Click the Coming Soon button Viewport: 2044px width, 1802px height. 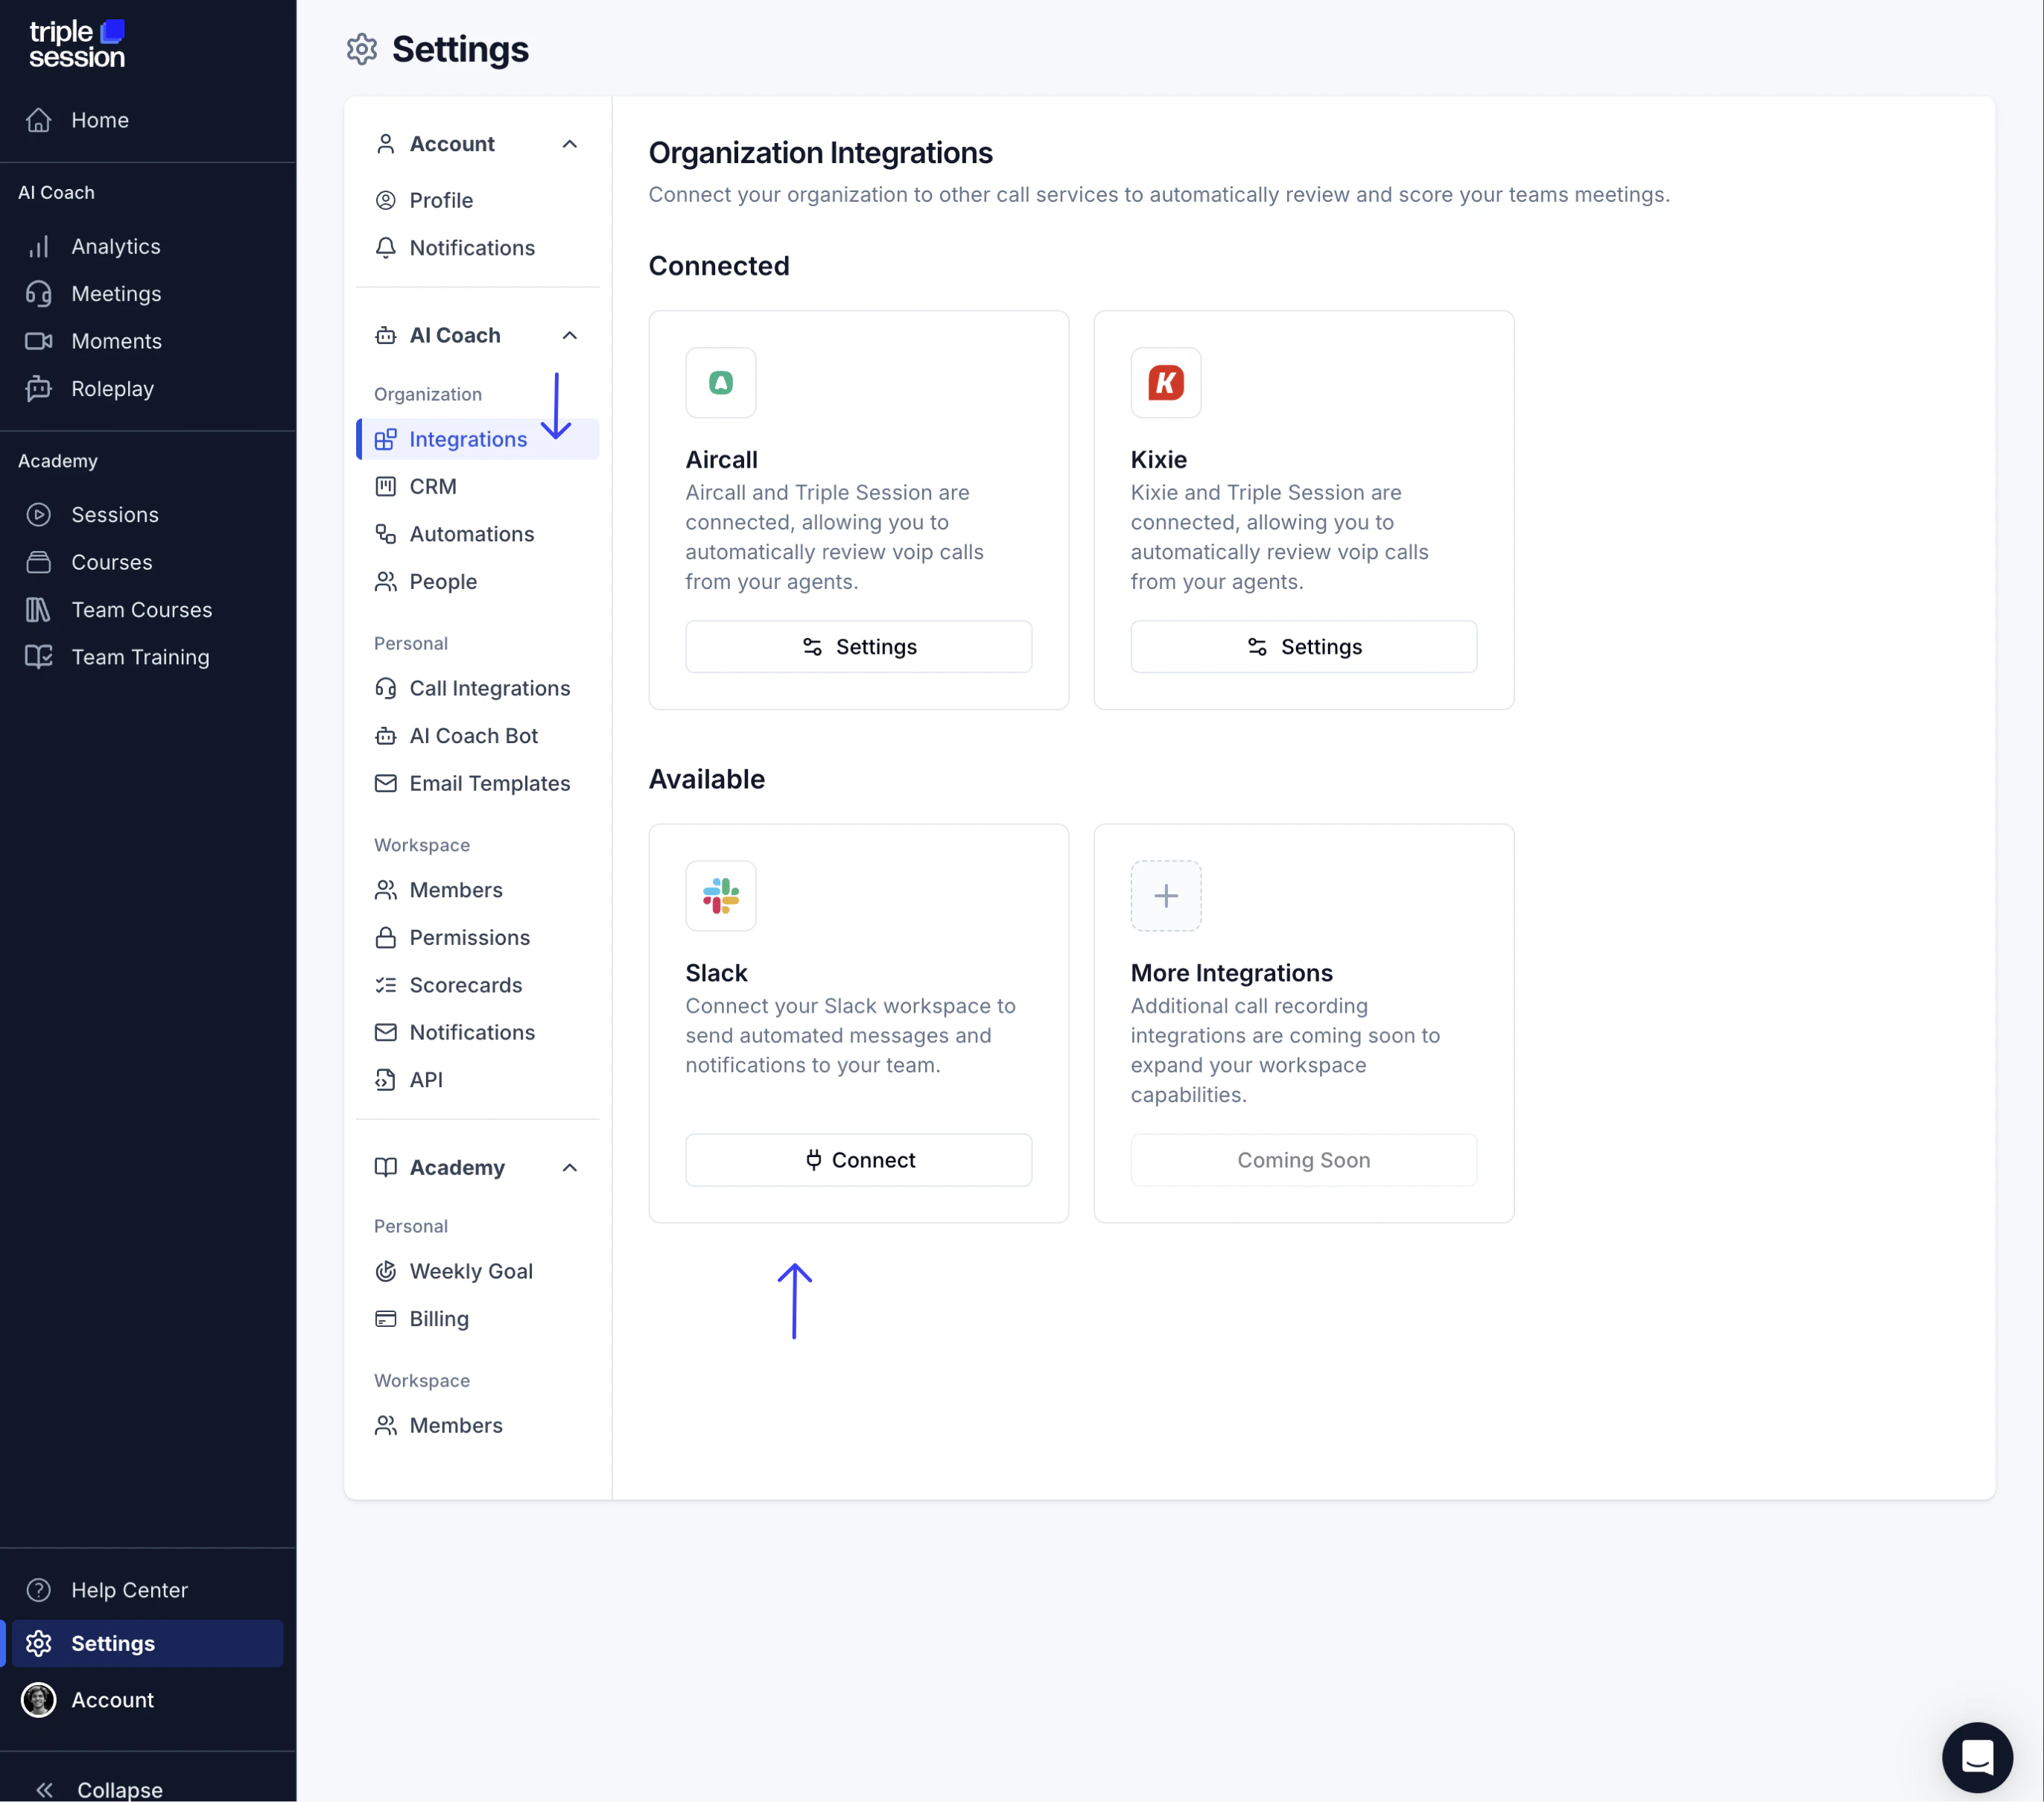pyautogui.click(x=1304, y=1160)
